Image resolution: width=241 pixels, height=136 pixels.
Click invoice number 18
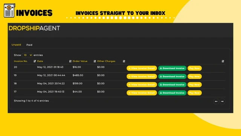tap(15, 83)
